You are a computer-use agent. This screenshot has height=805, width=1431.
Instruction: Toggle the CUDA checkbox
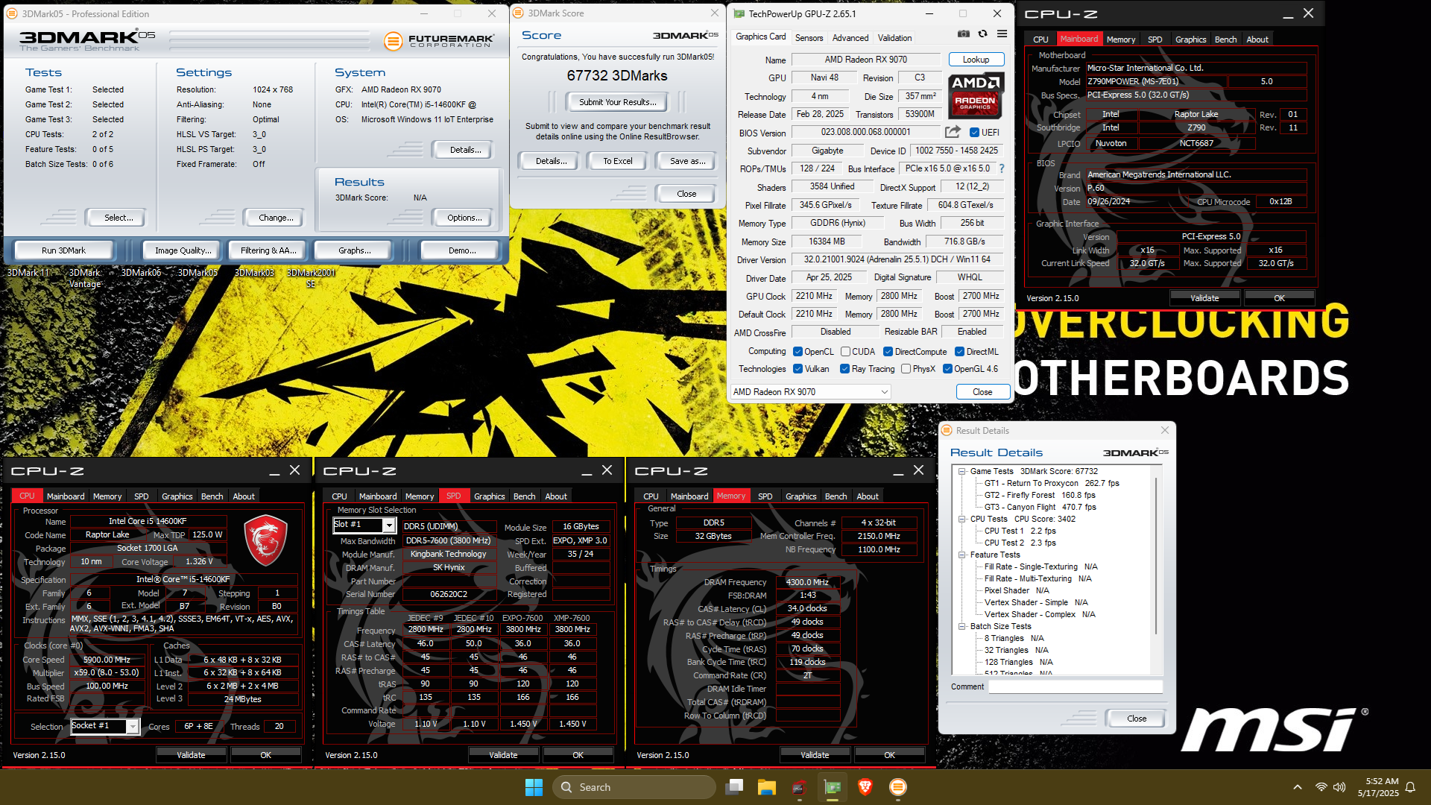(845, 352)
